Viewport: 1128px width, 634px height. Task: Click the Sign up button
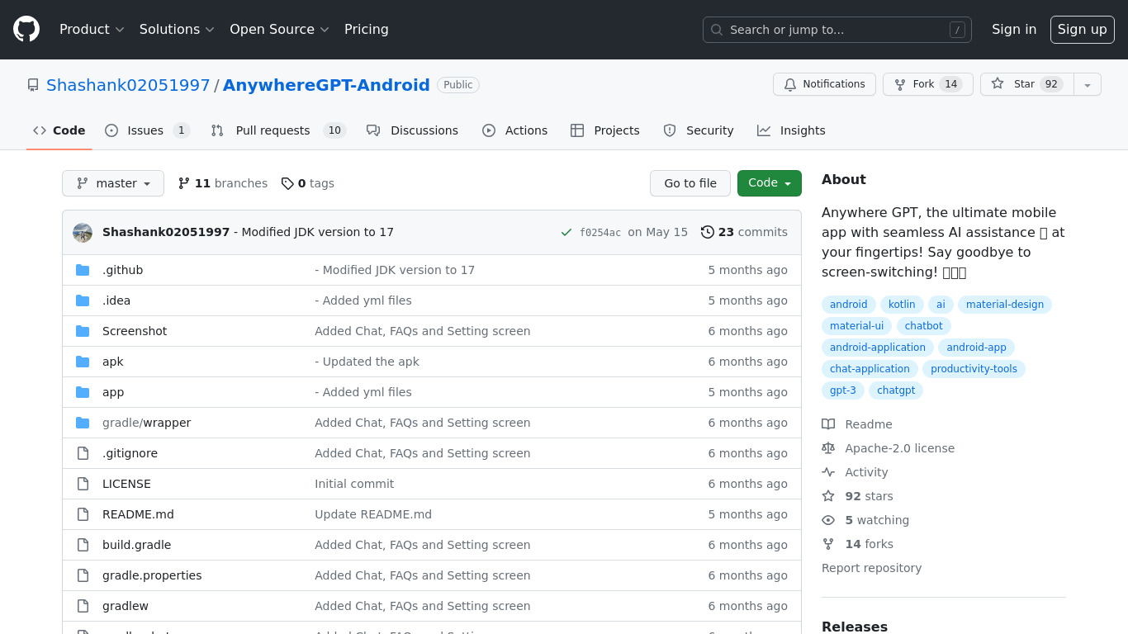pyautogui.click(x=1083, y=30)
